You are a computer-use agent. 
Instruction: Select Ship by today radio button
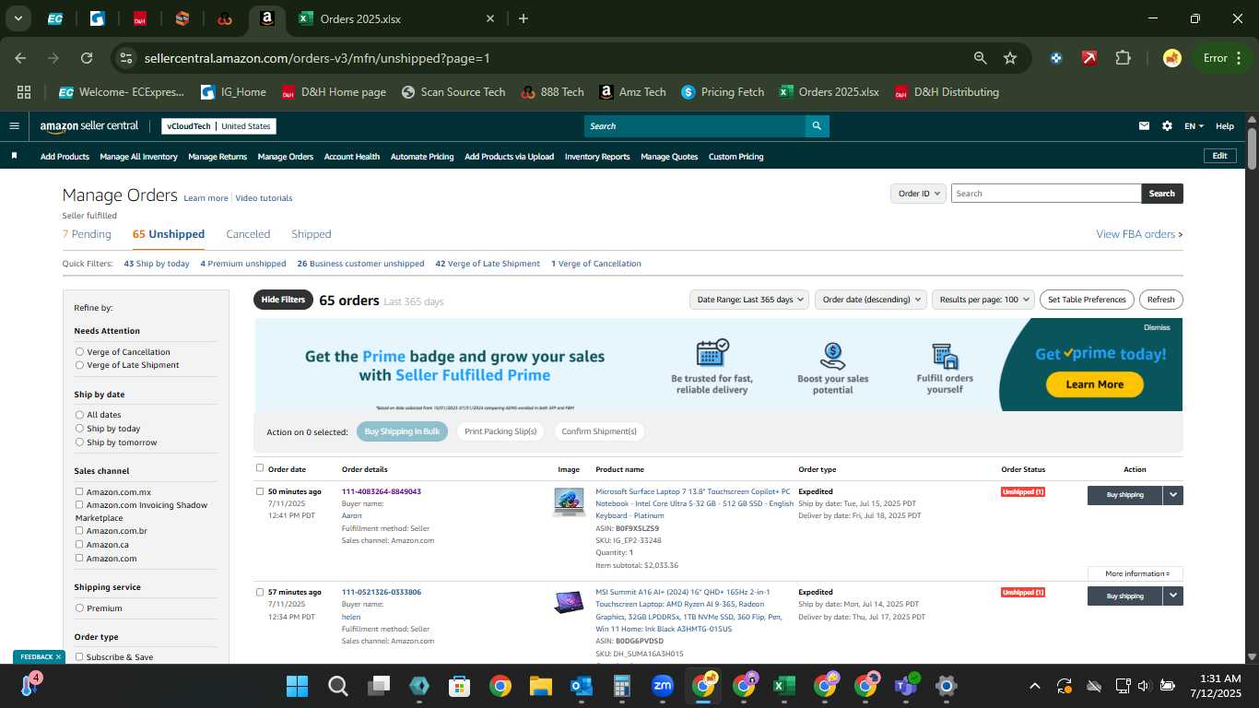tap(79, 429)
